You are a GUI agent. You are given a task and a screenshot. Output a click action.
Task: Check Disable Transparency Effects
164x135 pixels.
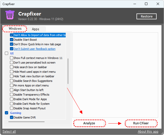11,95
